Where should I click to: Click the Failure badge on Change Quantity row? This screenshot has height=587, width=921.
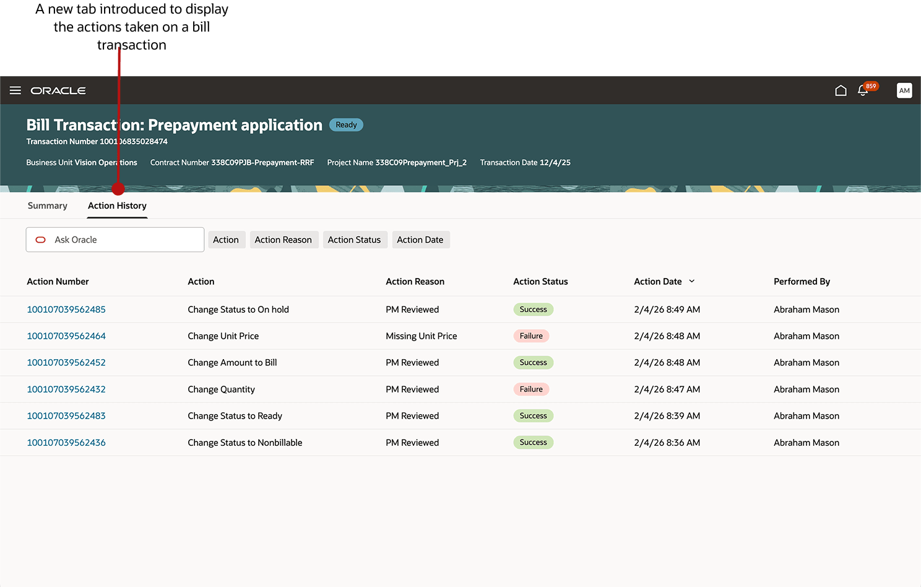point(531,389)
